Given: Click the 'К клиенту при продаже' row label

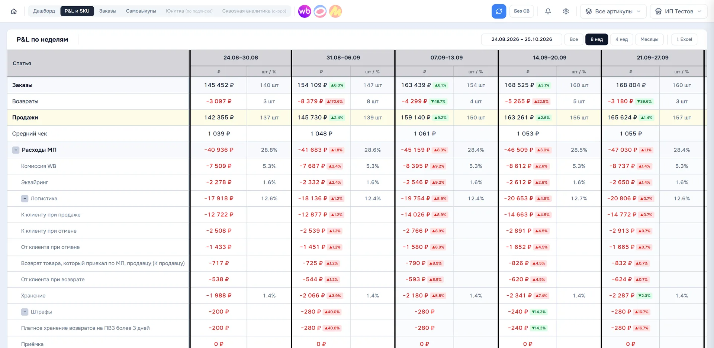Looking at the screenshot, I should tap(51, 215).
